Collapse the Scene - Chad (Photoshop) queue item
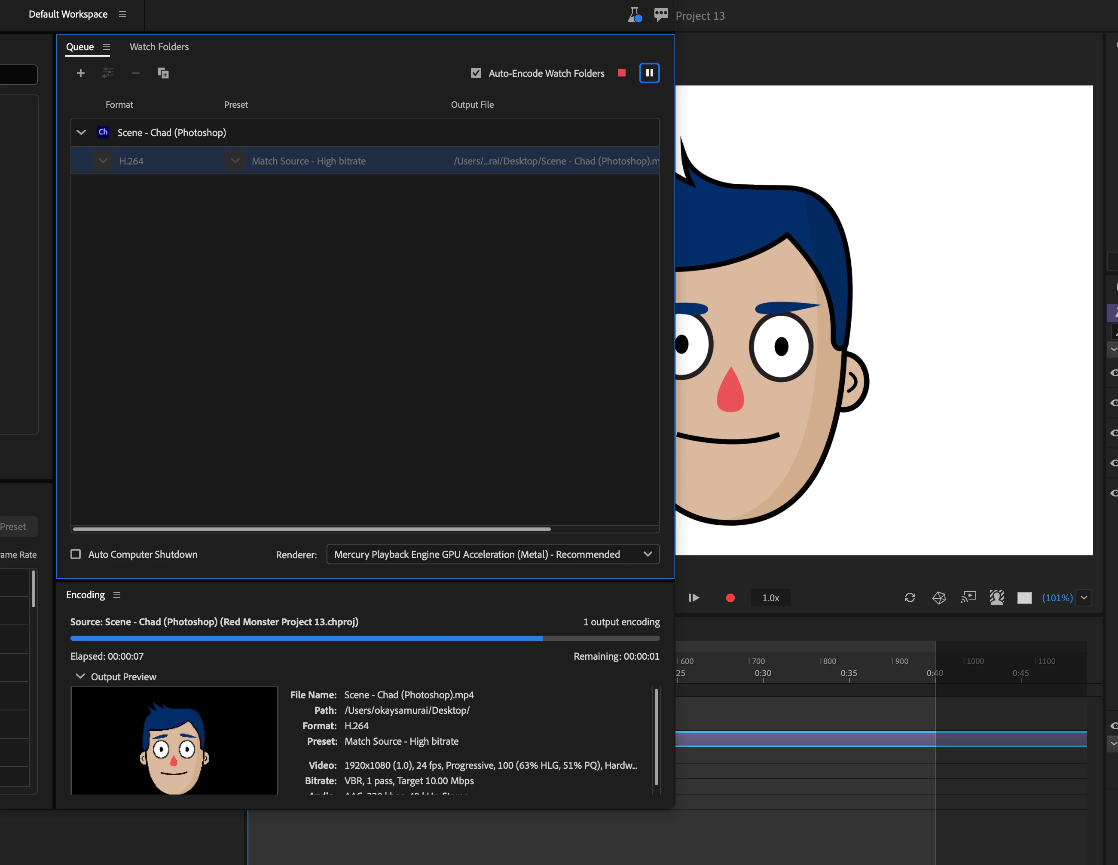This screenshot has width=1118, height=865. [x=81, y=133]
